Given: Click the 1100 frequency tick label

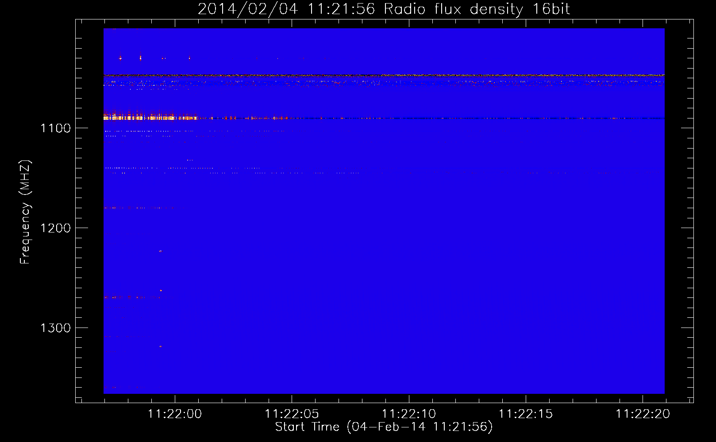Looking at the screenshot, I should point(55,128).
